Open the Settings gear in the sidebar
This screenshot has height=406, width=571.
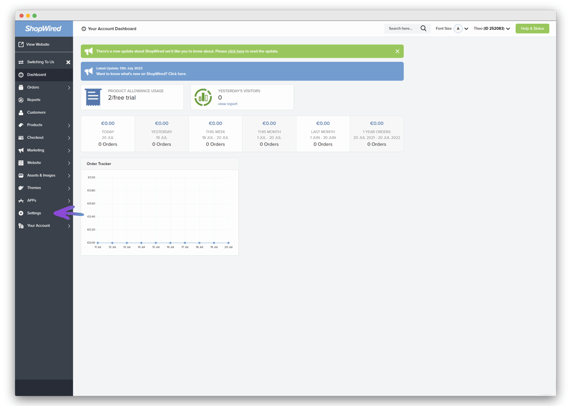[21, 213]
